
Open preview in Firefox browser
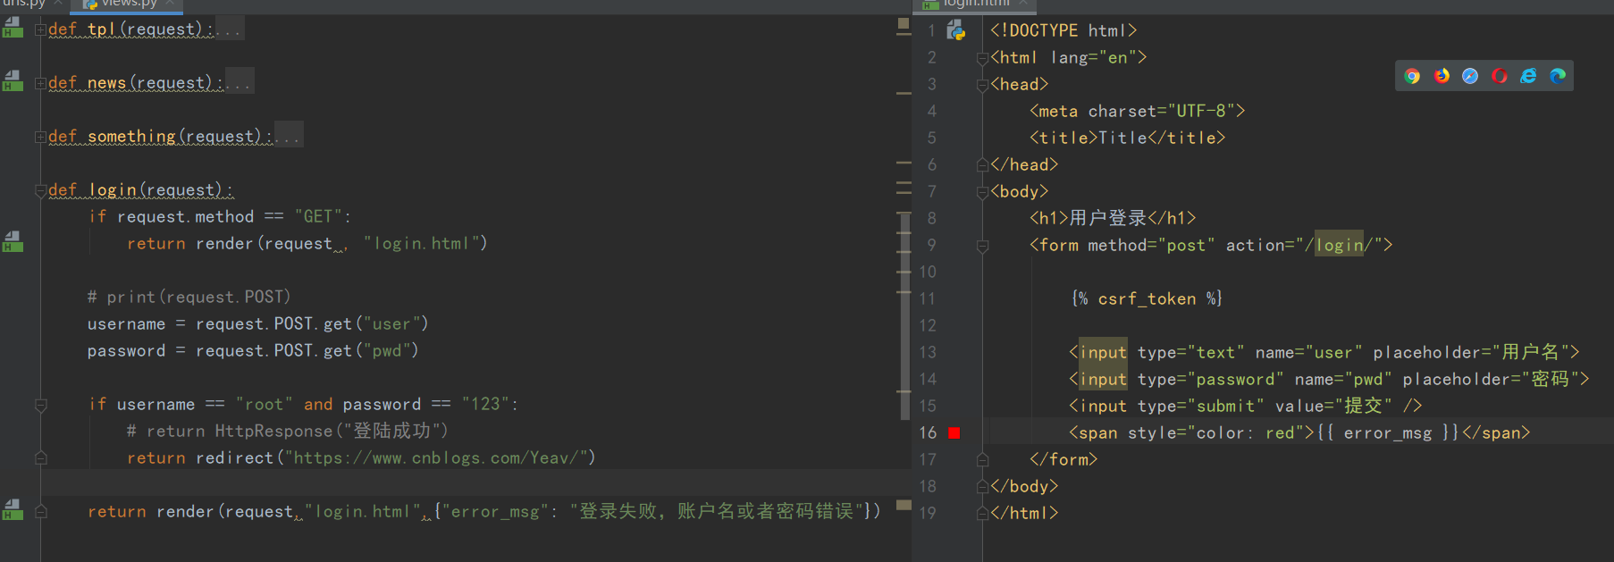(x=1442, y=76)
